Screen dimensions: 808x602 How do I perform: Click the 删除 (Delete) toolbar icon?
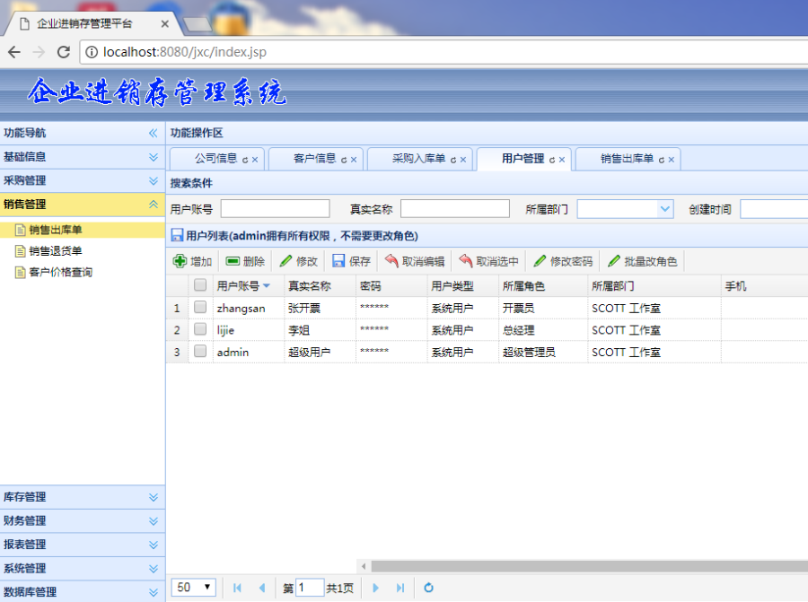tap(241, 262)
